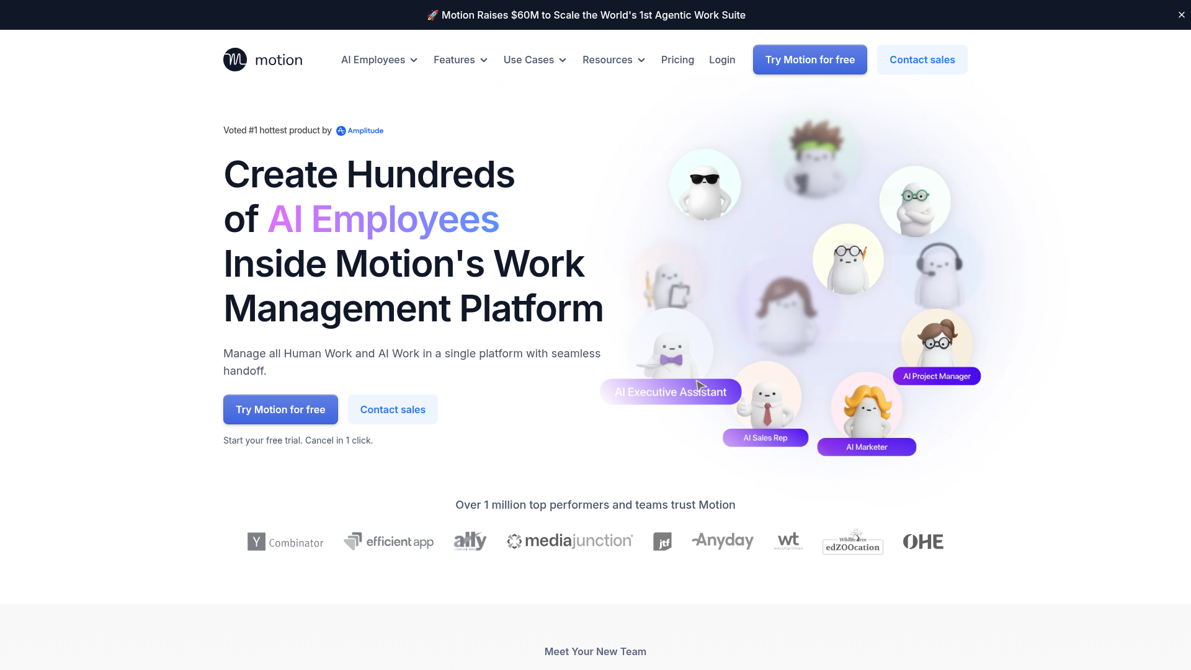Screen dimensions: 1191x670
Task: Click the mediajunction logo
Action: (570, 541)
